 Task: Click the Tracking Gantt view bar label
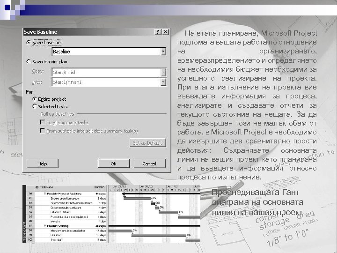[24, 232]
